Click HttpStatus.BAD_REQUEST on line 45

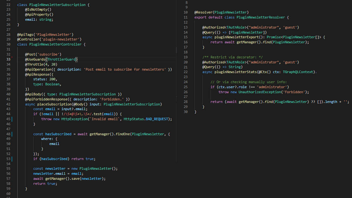click(x=146, y=119)
